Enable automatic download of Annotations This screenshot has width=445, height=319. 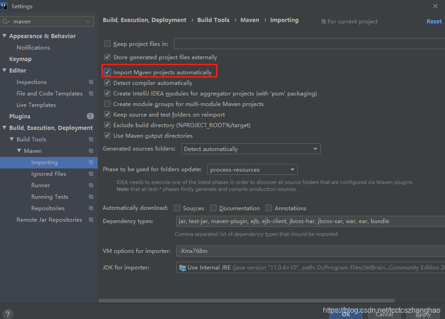pyautogui.click(x=269, y=208)
